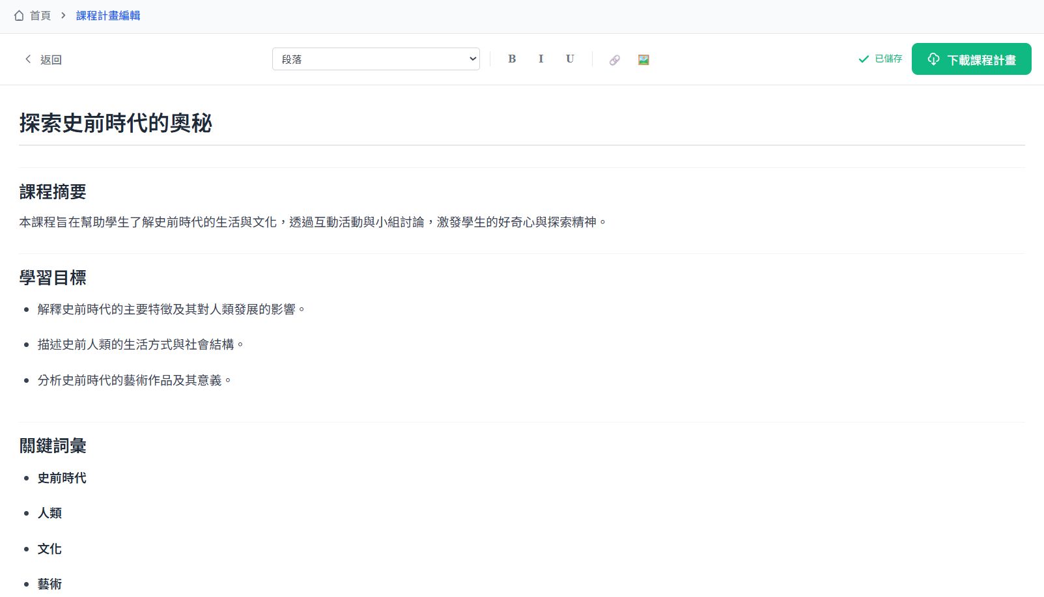Image resolution: width=1044 pixels, height=597 pixels.
Task: Click the title 探索史前時代的奧秘
Action: click(x=116, y=123)
